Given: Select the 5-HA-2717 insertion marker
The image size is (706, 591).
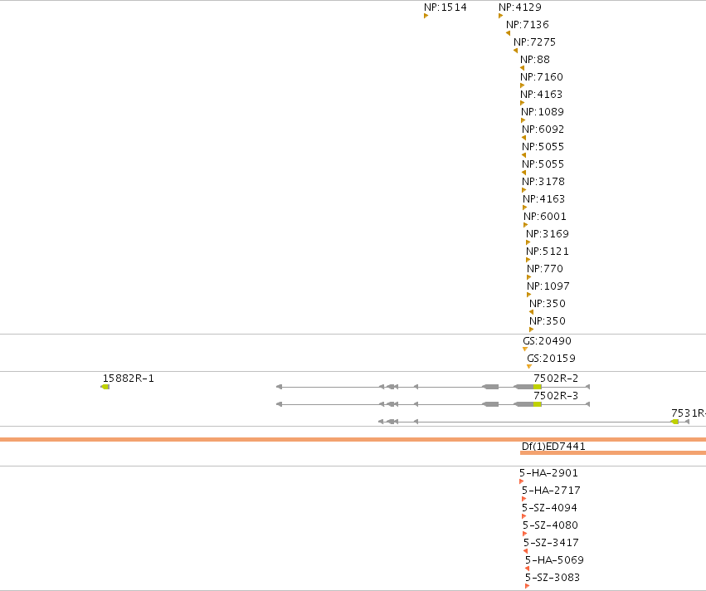Looking at the screenshot, I should click(523, 499).
